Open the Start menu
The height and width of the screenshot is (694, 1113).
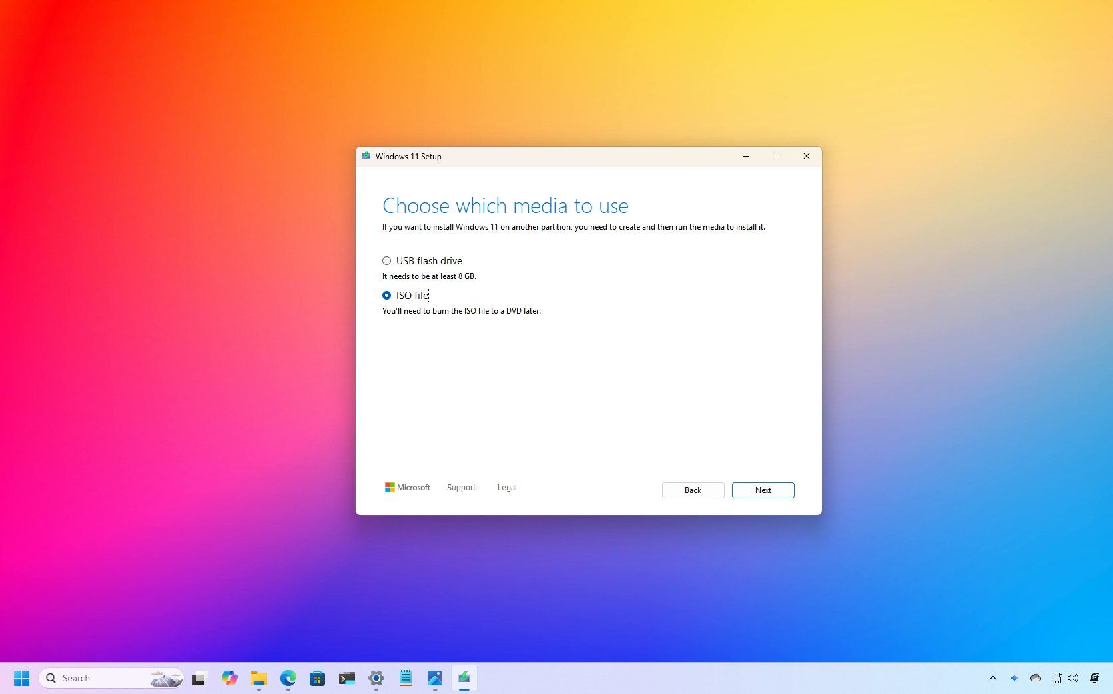tap(22, 678)
